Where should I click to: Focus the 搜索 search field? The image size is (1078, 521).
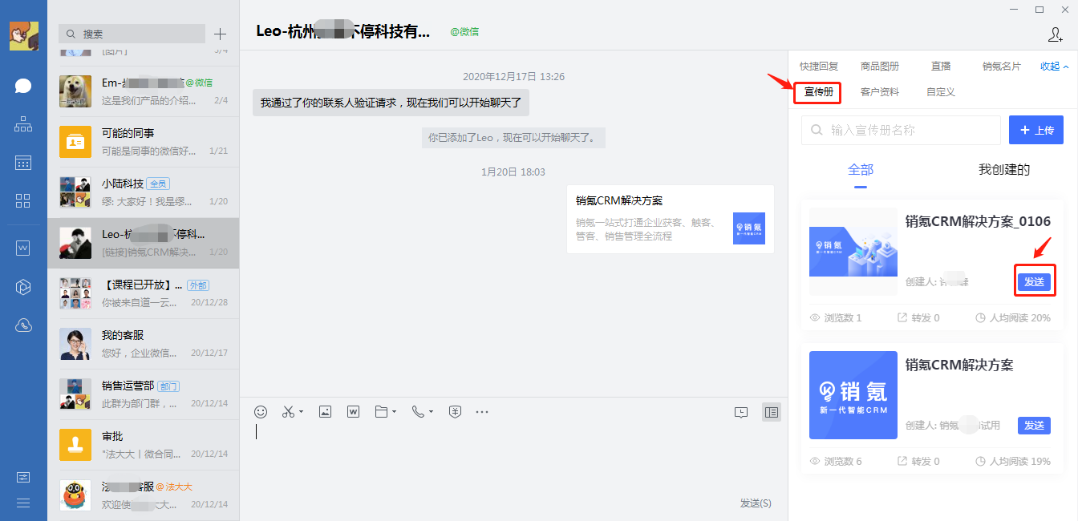132,34
